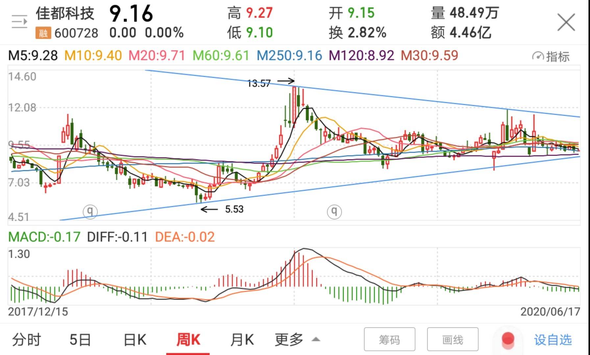Viewport: 590px width, 355px height.
Task: Switch to the 分时 intraday tab
Action: pyautogui.click(x=26, y=340)
